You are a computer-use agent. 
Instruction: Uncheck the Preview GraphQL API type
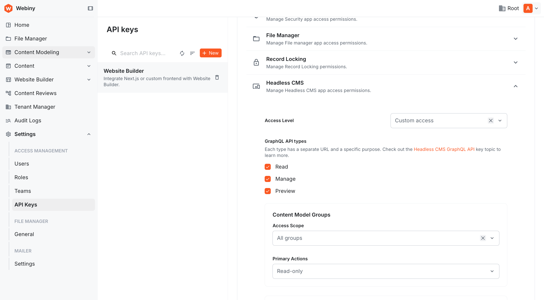point(268,191)
